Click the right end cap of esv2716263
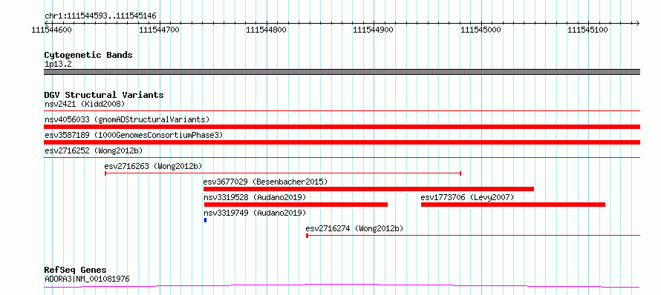The height and width of the screenshot is (295, 661). tap(460, 173)
